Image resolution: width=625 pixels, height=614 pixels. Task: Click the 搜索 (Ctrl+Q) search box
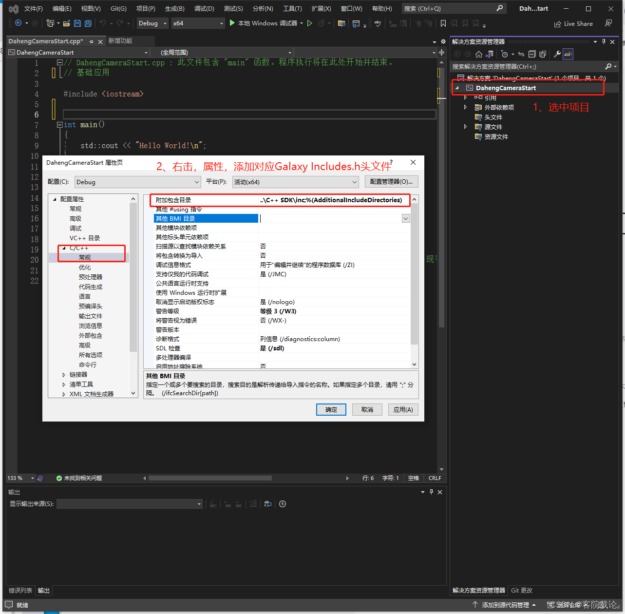click(x=454, y=9)
